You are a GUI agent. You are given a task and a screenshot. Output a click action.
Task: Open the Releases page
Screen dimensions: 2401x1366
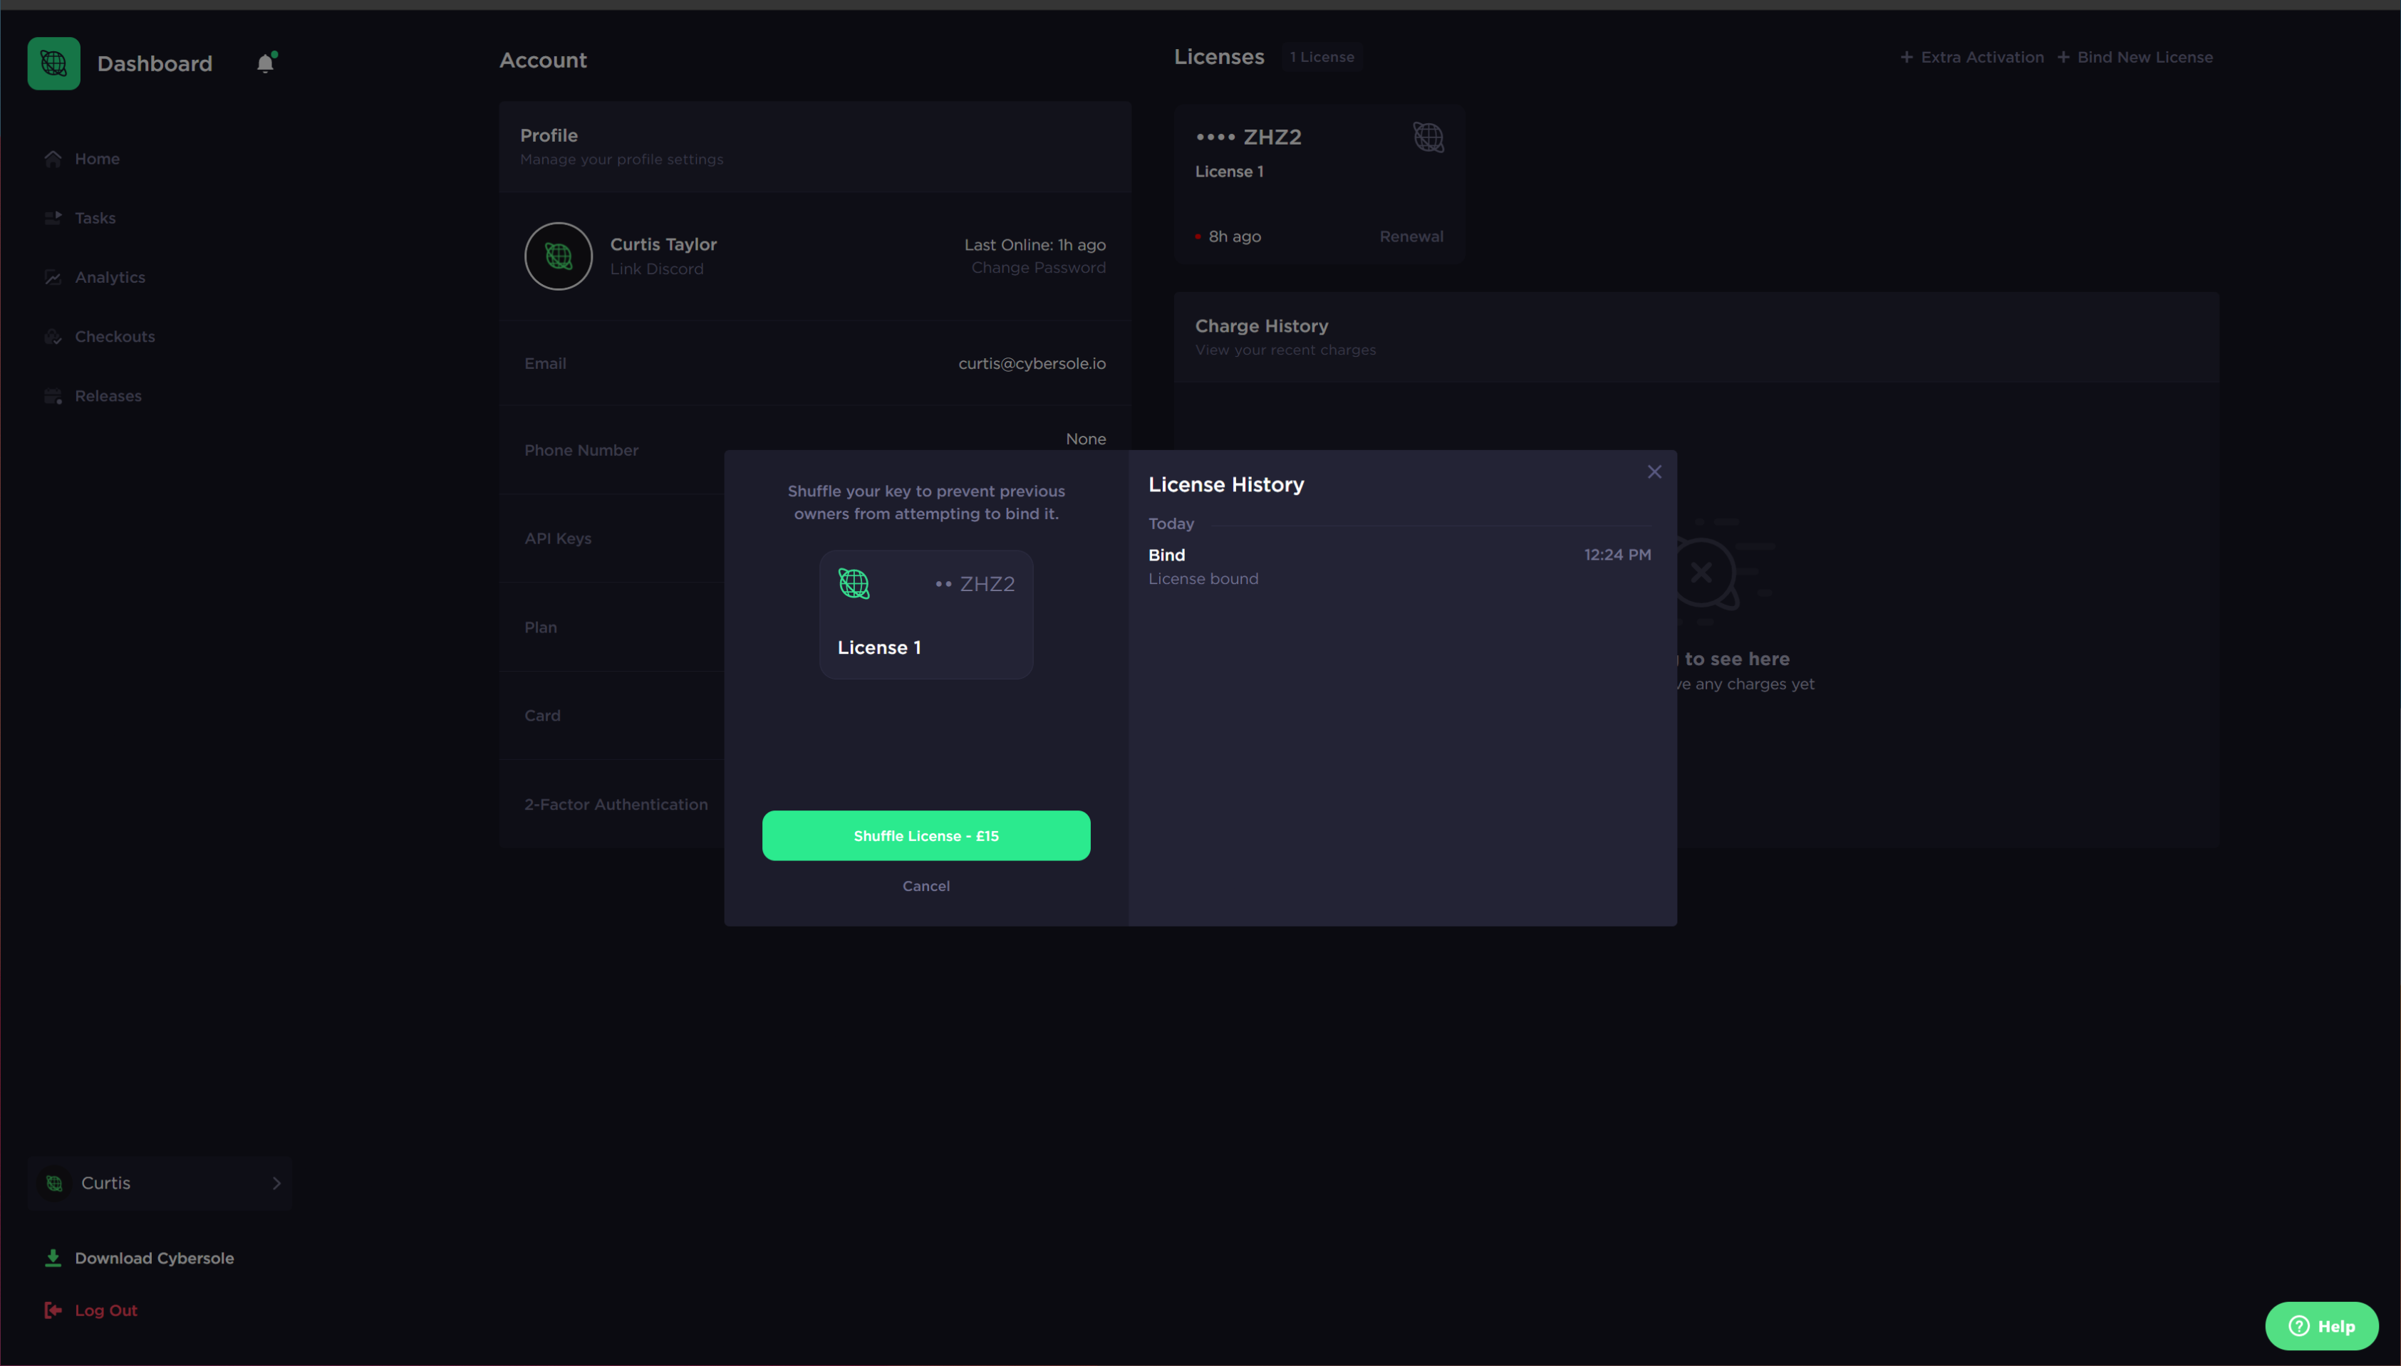[x=109, y=396]
